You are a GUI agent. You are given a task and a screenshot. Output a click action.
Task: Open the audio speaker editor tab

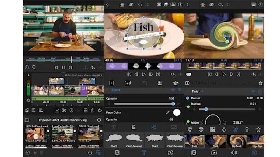[x=234, y=152]
